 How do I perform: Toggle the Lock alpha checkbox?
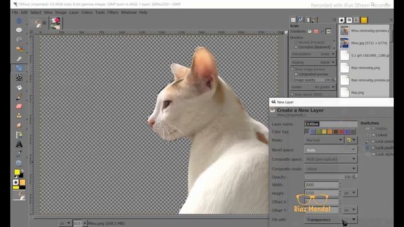[x=373, y=154]
